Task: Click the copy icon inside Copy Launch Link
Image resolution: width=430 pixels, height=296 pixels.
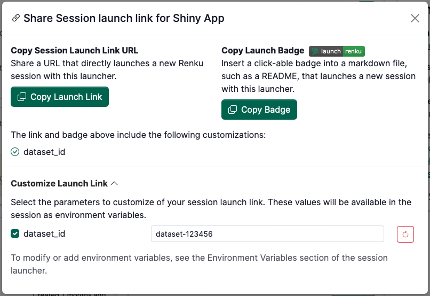Action: tap(22, 97)
